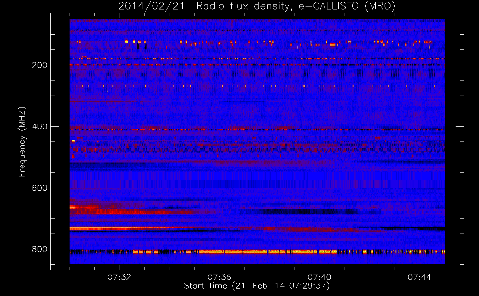Select the 'Start Time (21-Feb-14 07:29:37)' label
This screenshot has height=296, width=479.
[x=257, y=286]
